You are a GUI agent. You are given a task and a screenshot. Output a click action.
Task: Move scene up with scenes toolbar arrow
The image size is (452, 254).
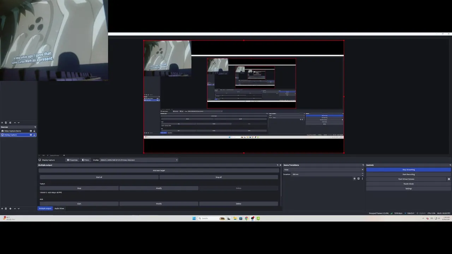point(15,123)
